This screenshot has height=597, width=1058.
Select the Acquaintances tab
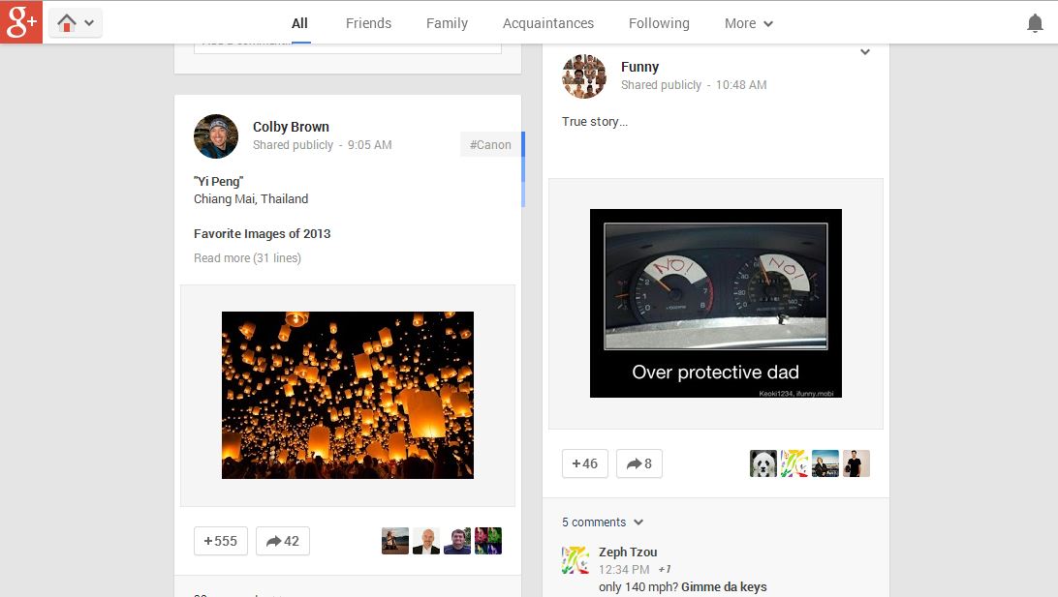(x=547, y=22)
